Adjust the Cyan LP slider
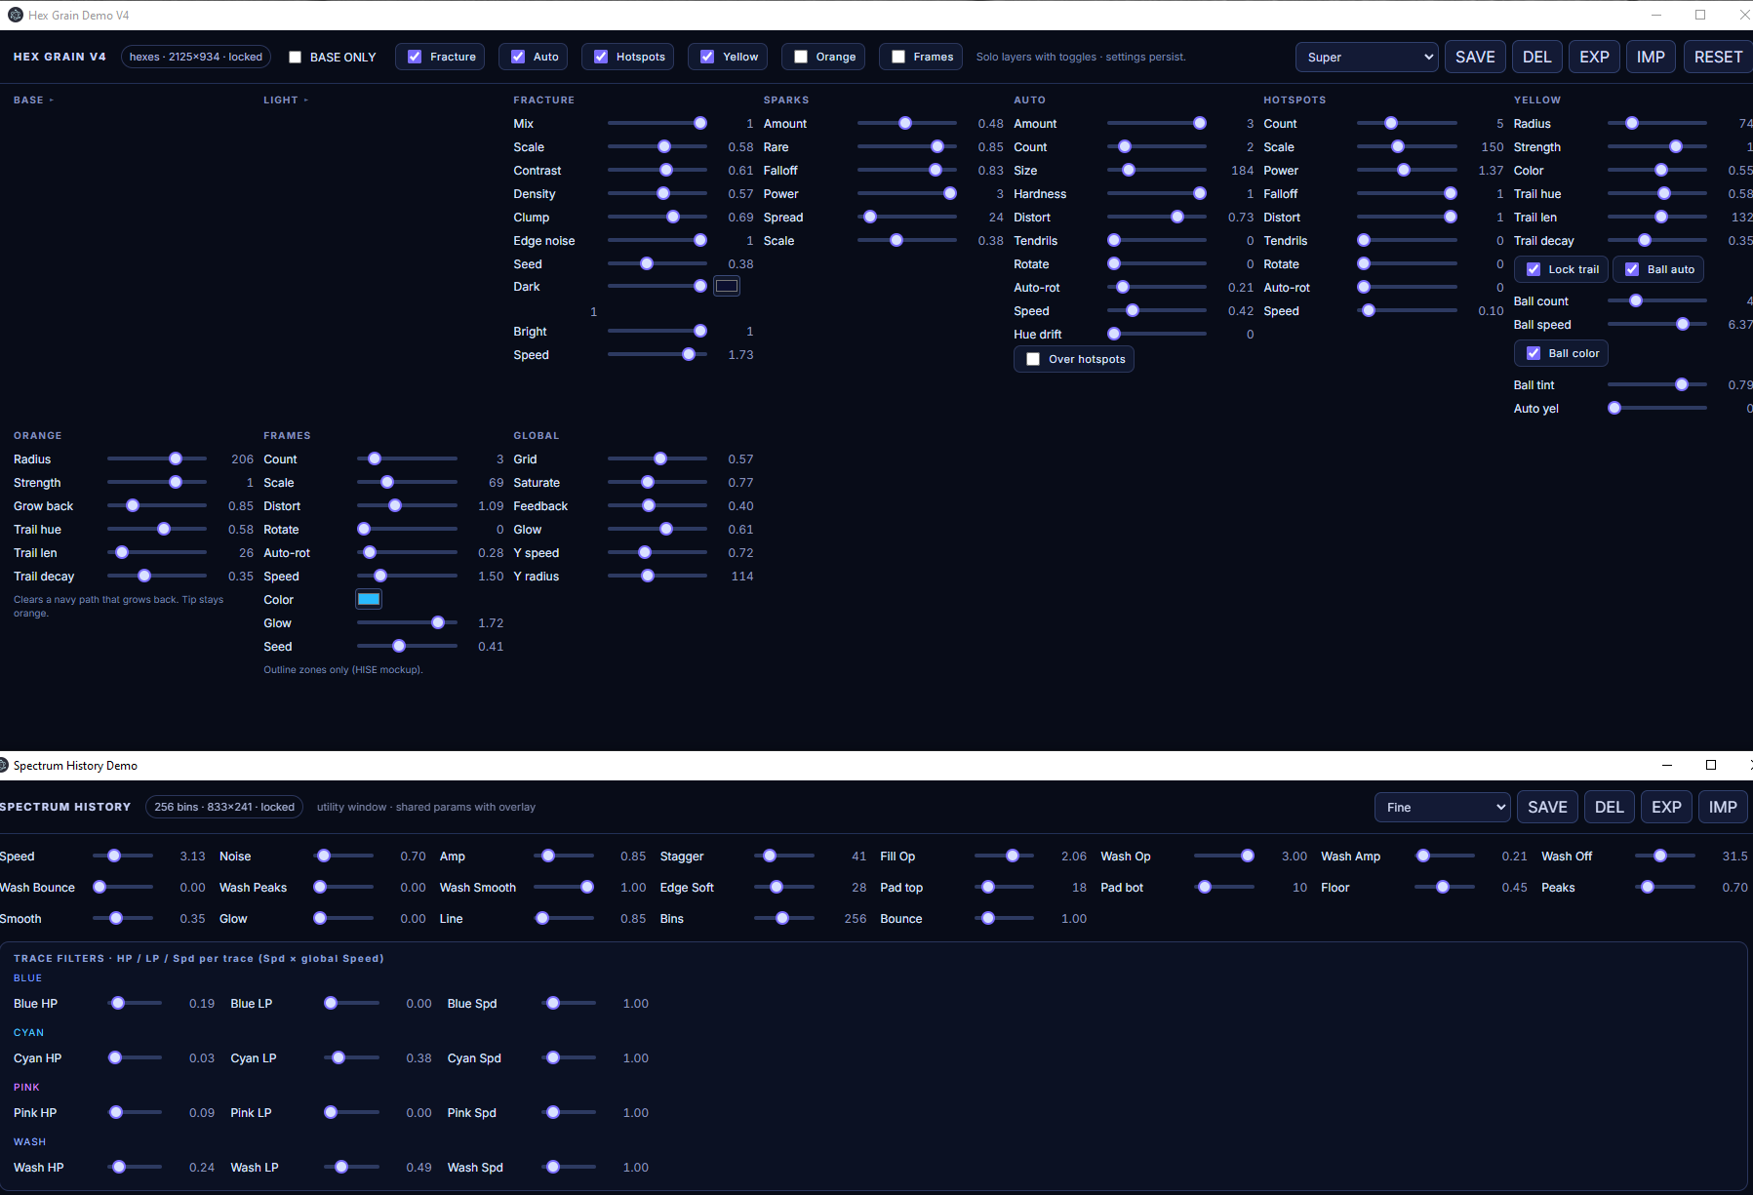Image resolution: width=1753 pixels, height=1195 pixels. (349, 1057)
